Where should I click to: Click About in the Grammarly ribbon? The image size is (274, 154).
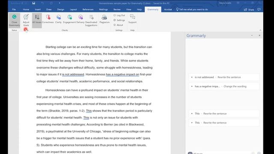click(118, 25)
